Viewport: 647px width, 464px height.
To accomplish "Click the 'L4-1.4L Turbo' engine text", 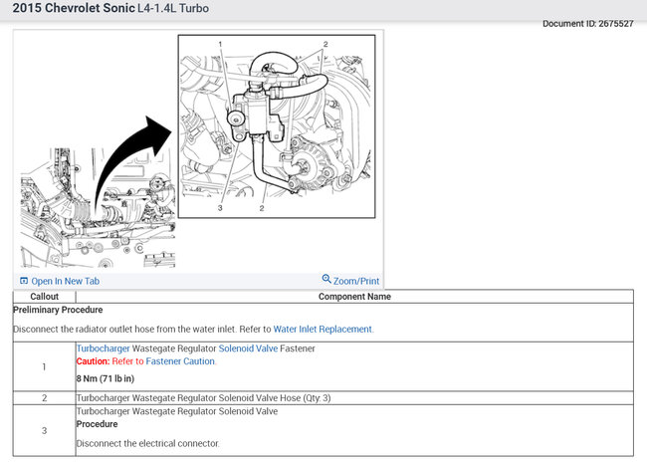I will pos(173,8).
